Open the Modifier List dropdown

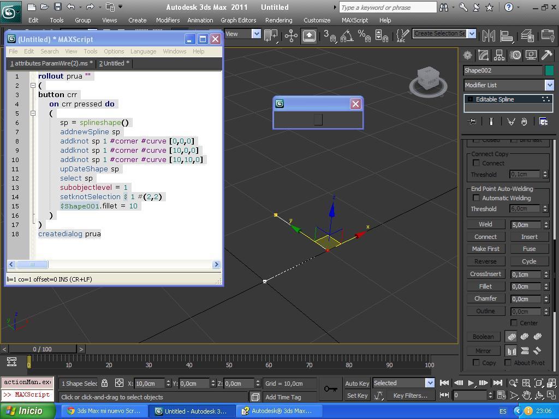click(x=549, y=85)
